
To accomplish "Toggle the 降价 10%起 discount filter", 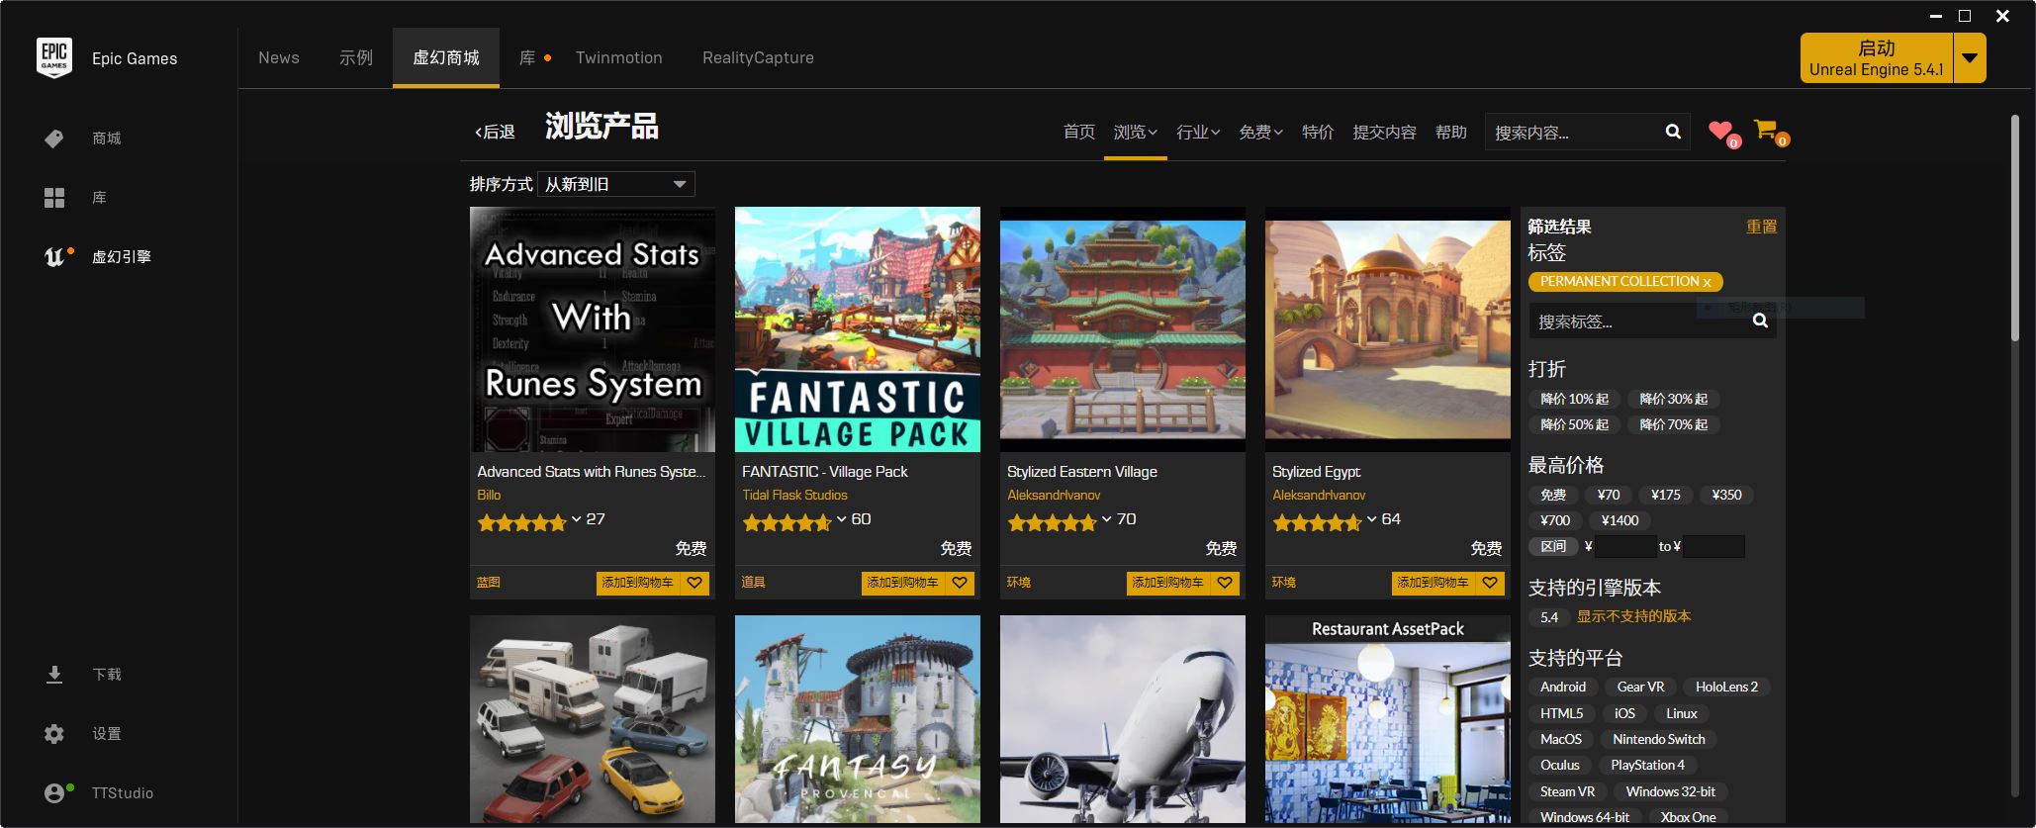I will 1574,399.
